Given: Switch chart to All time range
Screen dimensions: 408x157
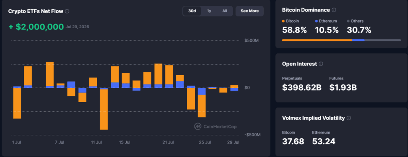Looking at the screenshot, I should point(225,11).
